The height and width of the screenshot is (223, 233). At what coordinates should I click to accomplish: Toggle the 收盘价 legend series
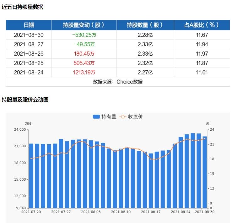coord(131,117)
